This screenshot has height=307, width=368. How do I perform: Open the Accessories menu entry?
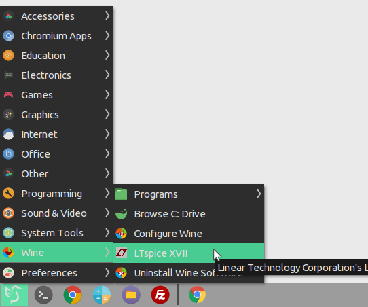pyautogui.click(x=56, y=16)
